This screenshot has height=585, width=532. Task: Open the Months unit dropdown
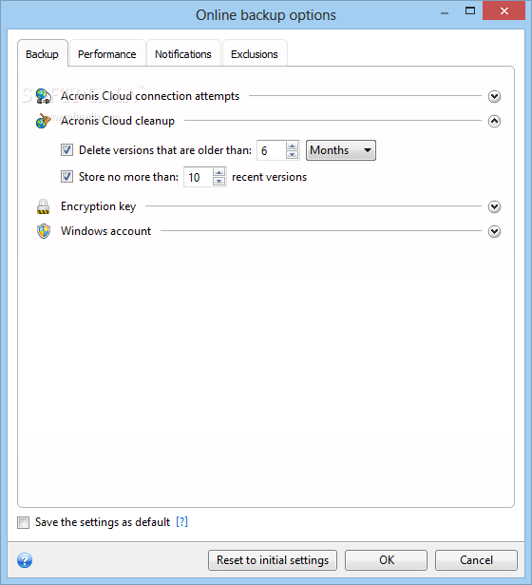tap(341, 150)
